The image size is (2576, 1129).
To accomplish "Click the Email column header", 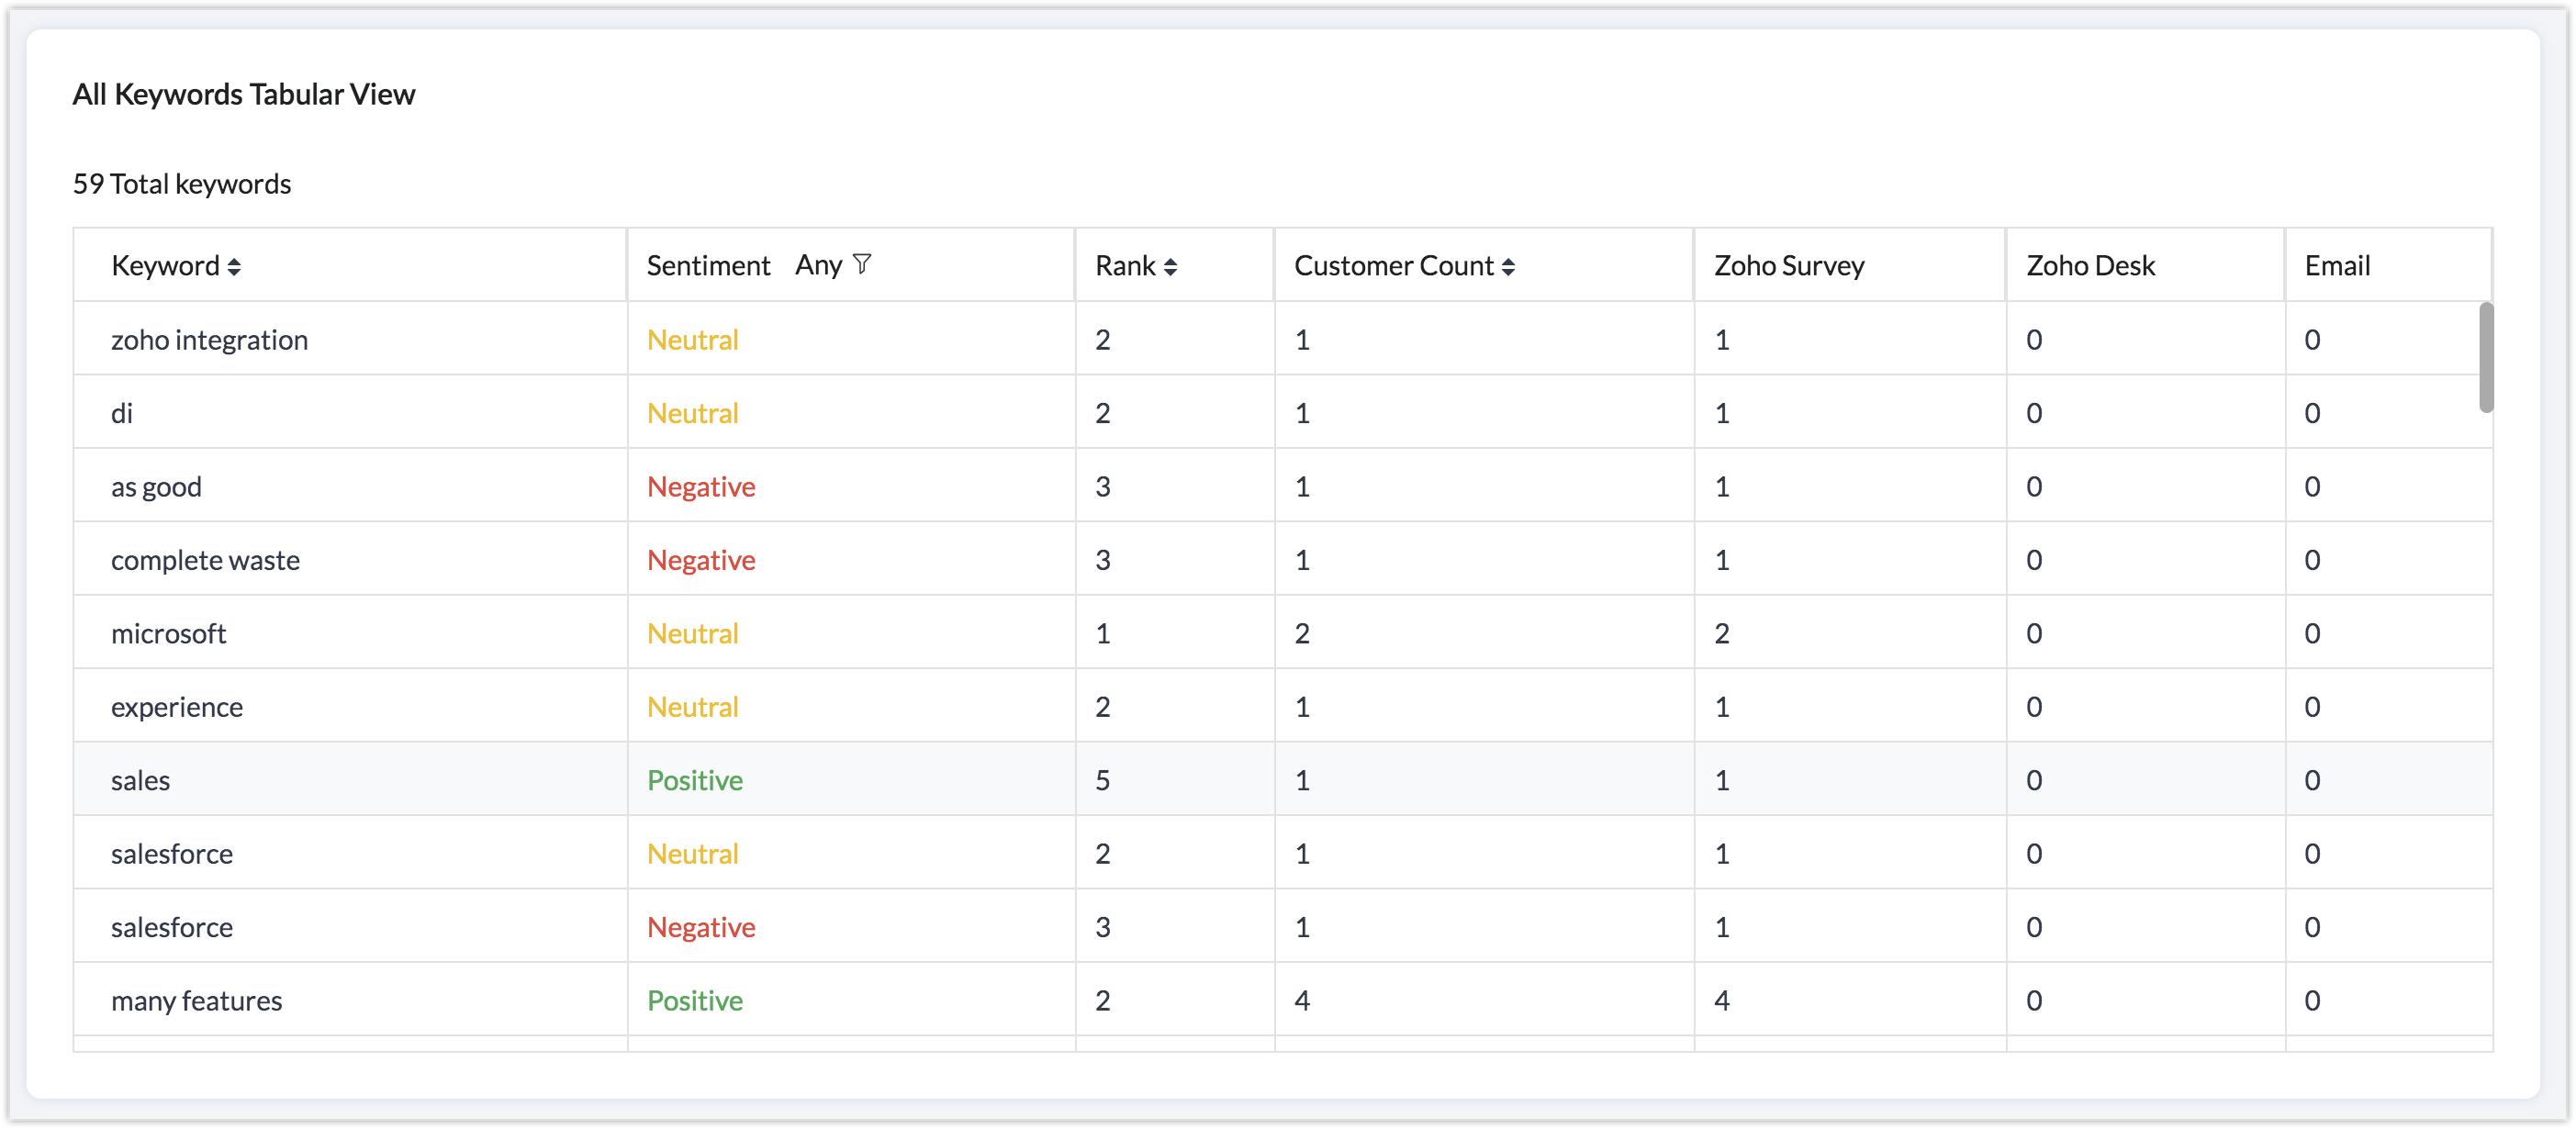I will click(x=2337, y=266).
